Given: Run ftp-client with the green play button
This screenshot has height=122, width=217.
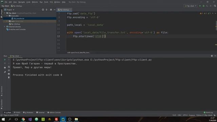Looking at the screenshot, I should click(x=200, y=6).
